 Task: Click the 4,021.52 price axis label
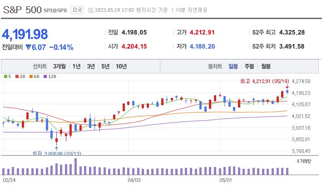[x=301, y=116]
